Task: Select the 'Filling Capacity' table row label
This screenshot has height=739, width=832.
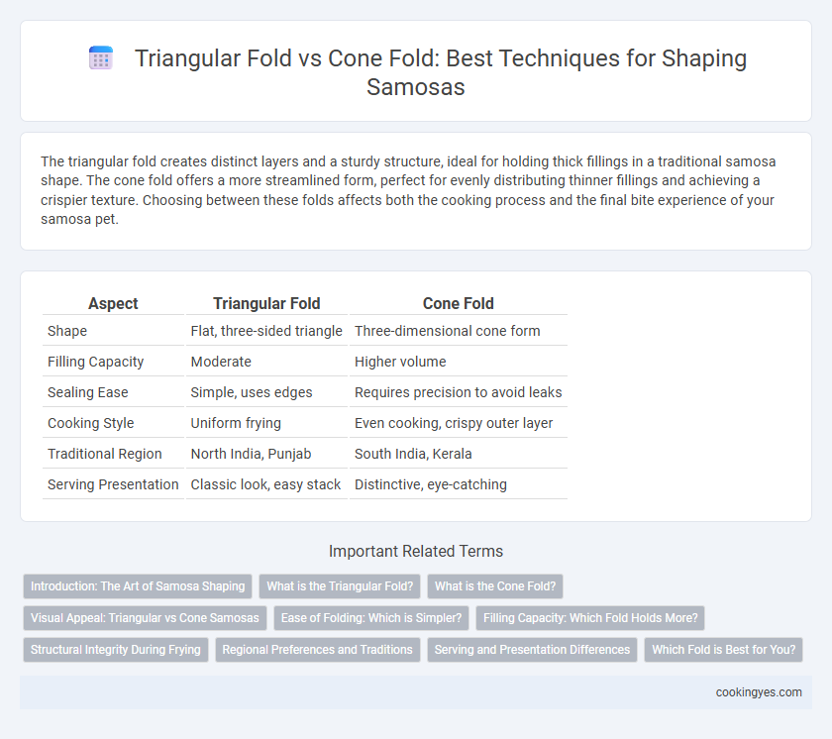Action: tap(95, 362)
